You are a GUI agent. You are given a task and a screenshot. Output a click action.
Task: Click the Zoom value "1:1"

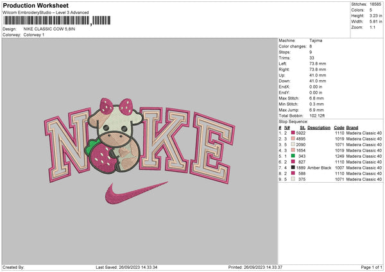(x=372, y=27)
